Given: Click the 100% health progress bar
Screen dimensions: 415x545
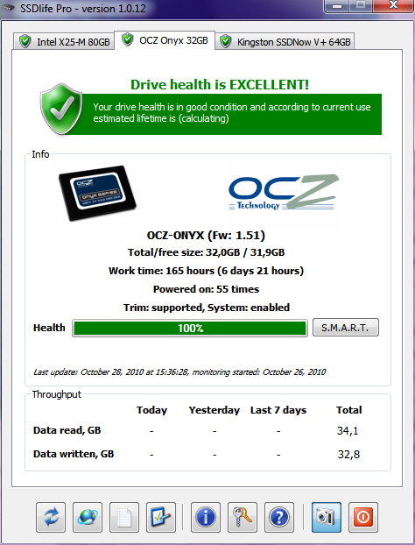Looking at the screenshot, I should click(x=190, y=328).
